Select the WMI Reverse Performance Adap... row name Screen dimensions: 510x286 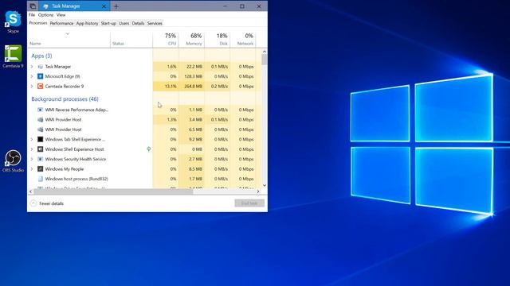pos(76,110)
